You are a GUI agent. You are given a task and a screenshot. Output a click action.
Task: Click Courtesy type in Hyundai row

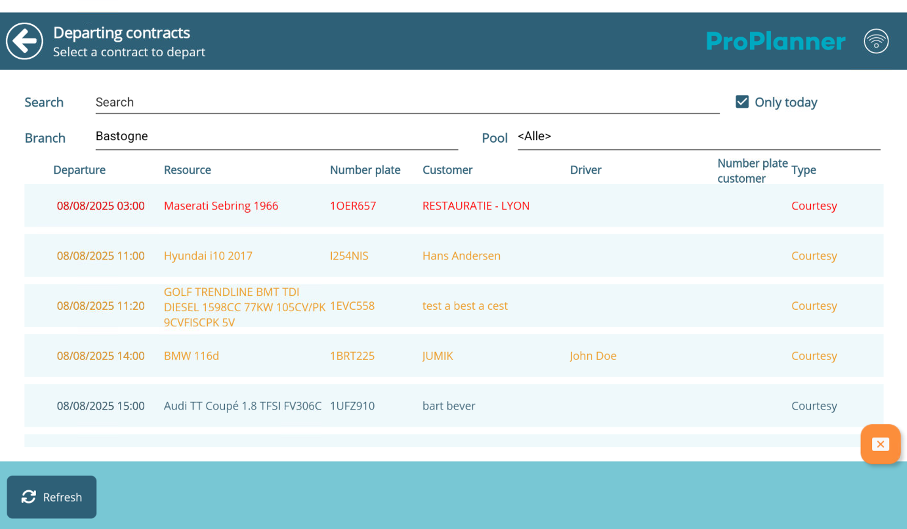[x=814, y=255]
